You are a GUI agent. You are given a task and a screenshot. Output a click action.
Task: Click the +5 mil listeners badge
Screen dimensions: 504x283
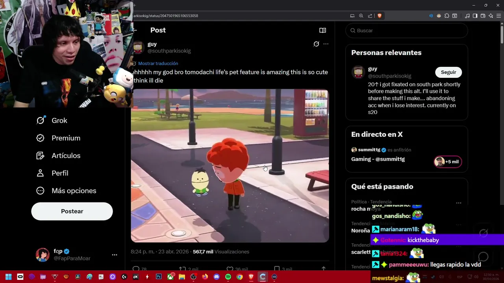(x=448, y=162)
